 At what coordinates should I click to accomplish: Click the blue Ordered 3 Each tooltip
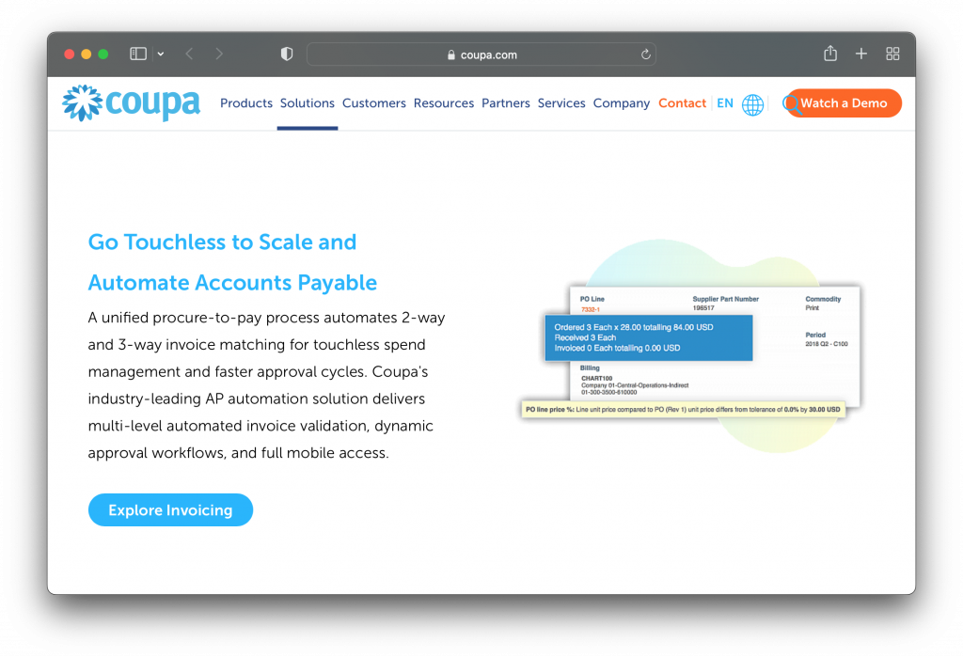(649, 337)
